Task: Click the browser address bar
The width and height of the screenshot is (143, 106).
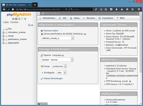Action: pos(39,9)
